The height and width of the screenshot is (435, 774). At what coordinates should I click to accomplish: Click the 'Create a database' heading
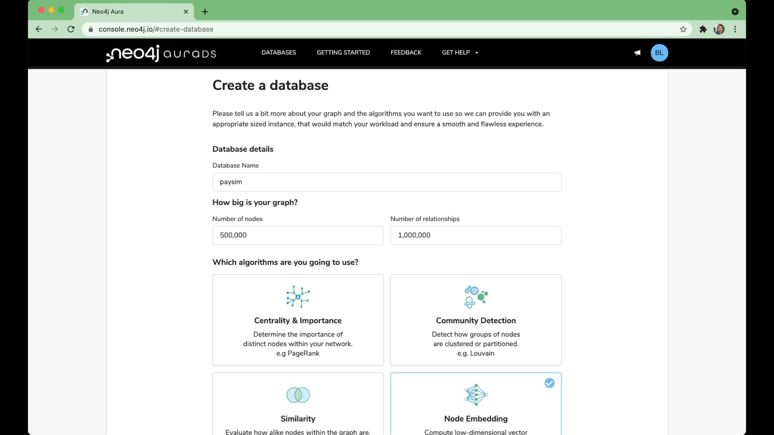coord(270,86)
